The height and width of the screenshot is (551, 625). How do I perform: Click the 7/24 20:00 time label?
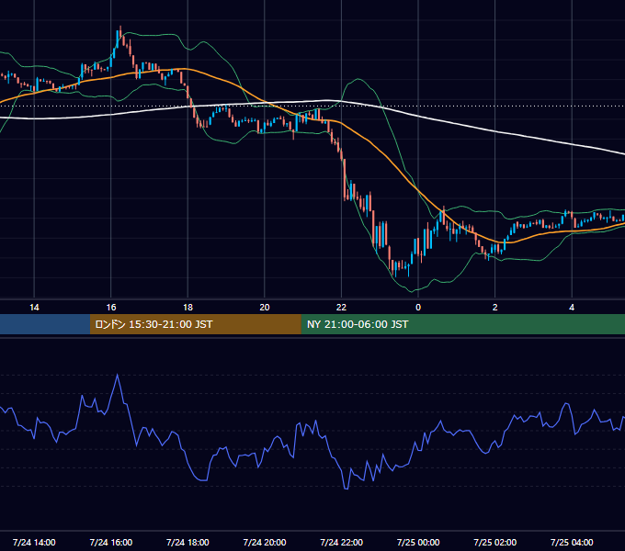tap(265, 542)
